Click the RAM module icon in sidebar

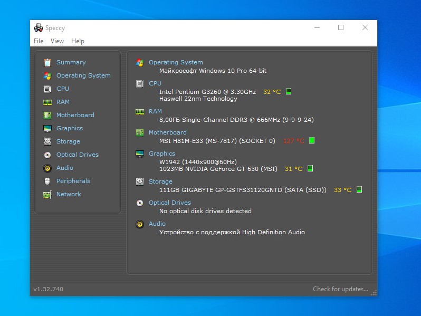click(x=47, y=102)
